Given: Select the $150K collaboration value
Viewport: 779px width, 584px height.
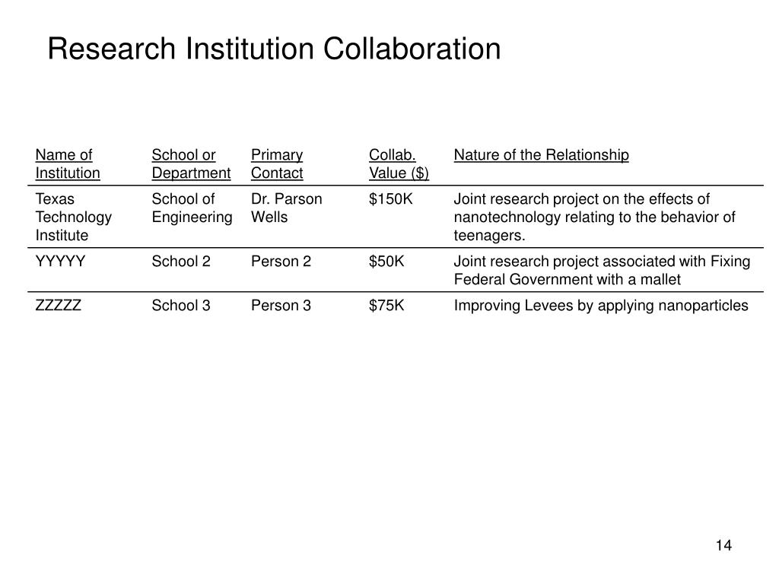Looking at the screenshot, I should (390, 199).
